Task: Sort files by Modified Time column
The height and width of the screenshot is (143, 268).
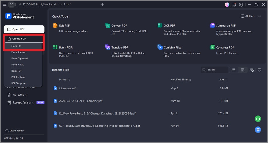Action: 181,79
